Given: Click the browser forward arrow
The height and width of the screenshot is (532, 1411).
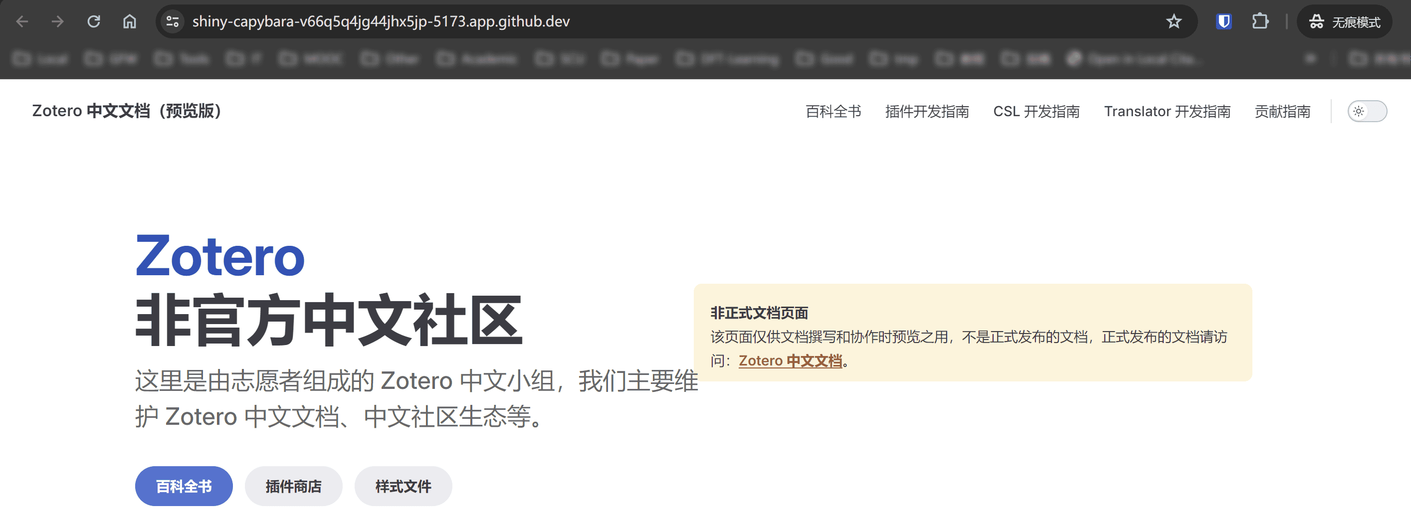Looking at the screenshot, I should coord(57,21).
